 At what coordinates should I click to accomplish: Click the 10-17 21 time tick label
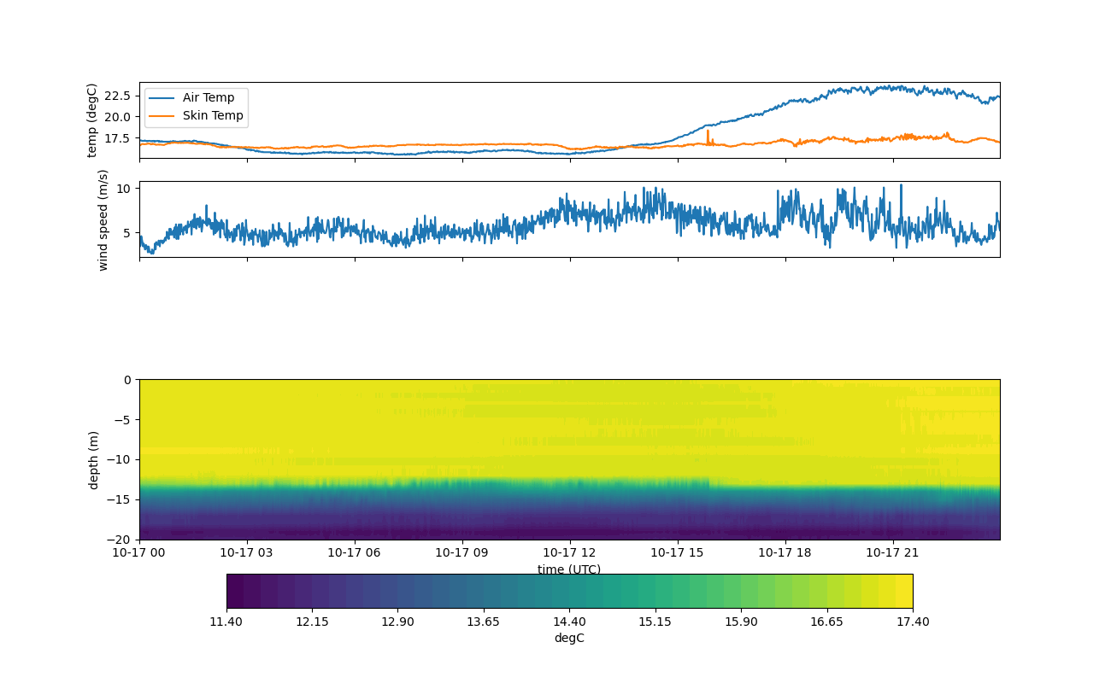(x=893, y=552)
